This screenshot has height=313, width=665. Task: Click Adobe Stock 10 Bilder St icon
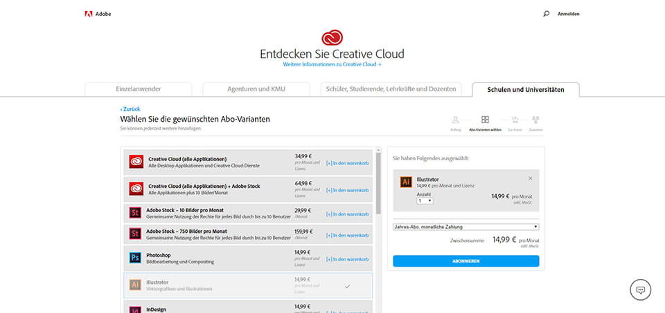coord(135,213)
